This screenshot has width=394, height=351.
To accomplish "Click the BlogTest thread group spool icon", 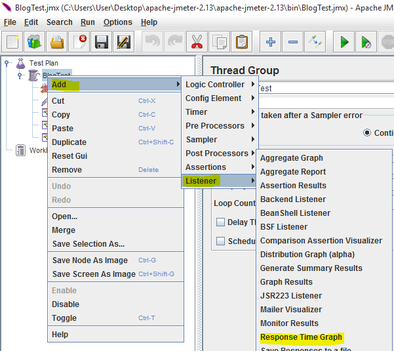I will pos(34,75).
